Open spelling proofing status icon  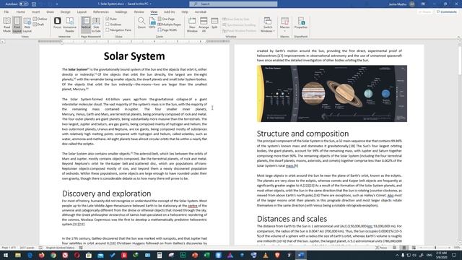[x=40, y=248]
